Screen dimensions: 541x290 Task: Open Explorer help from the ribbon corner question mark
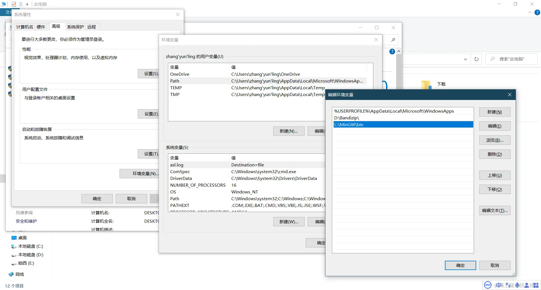coord(537,12)
